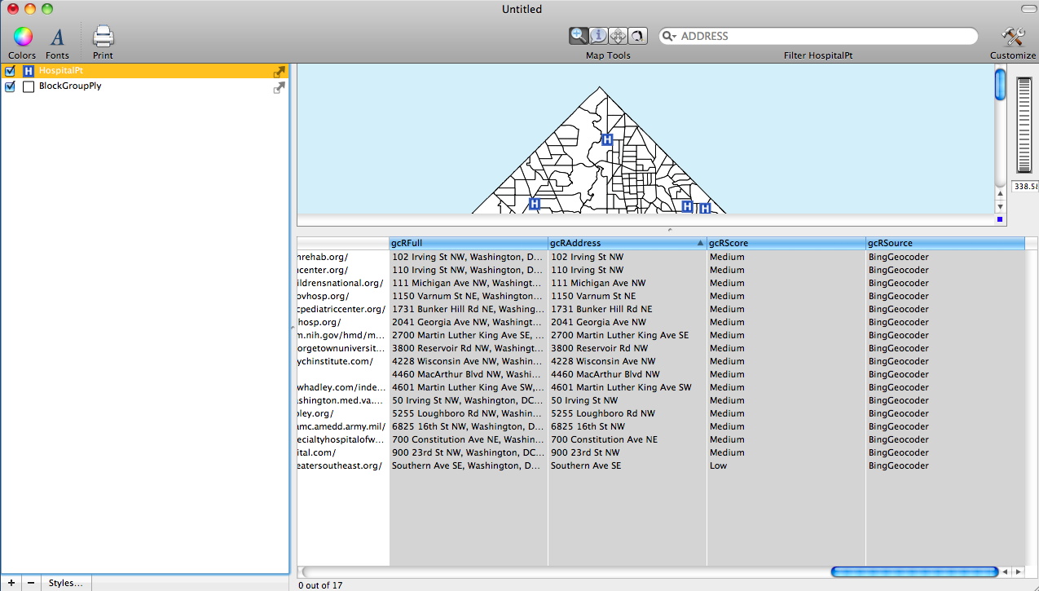The width and height of the screenshot is (1039, 591).
Task: Open the Styles dialog
Action: pyautogui.click(x=65, y=582)
